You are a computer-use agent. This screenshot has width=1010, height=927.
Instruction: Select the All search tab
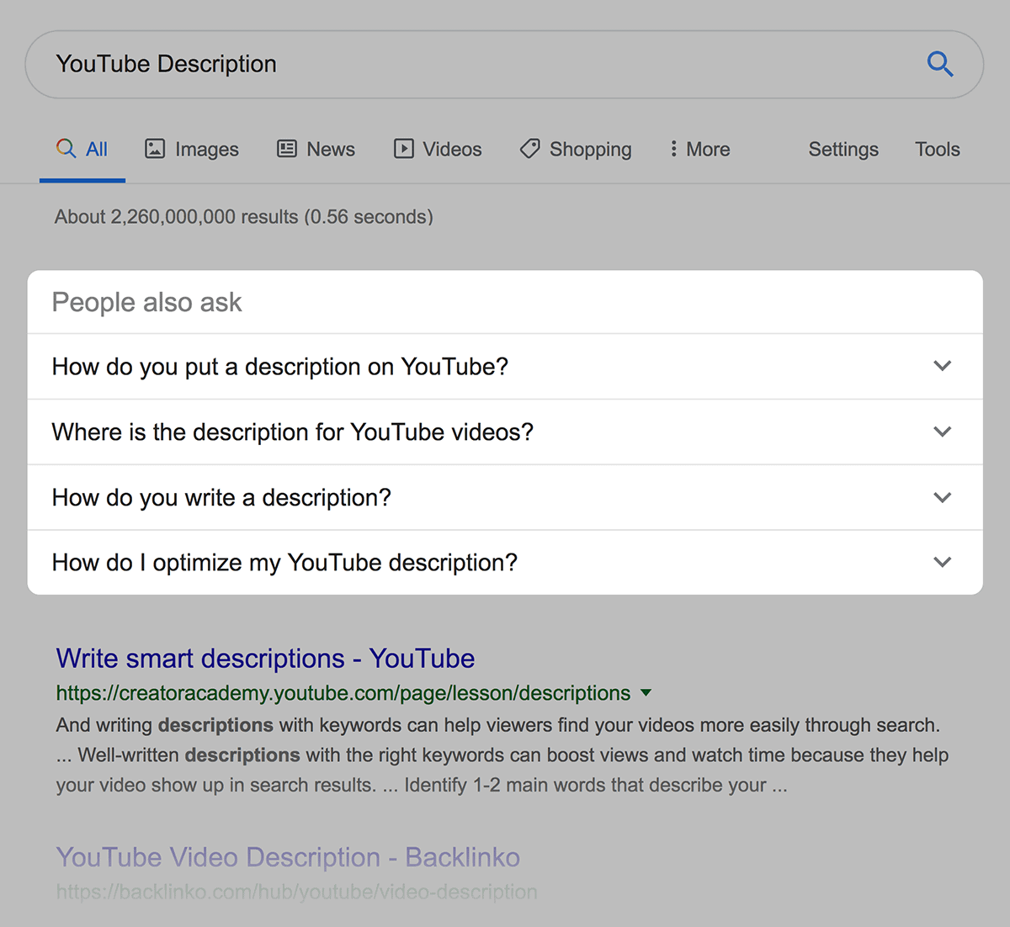82,150
